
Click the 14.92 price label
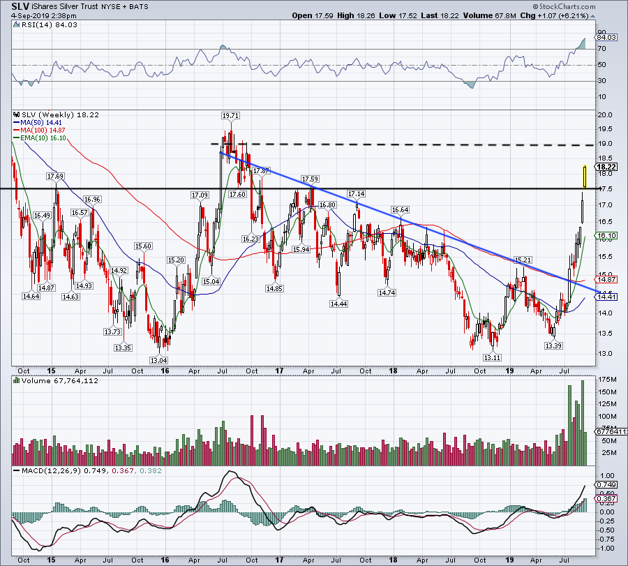[119, 271]
